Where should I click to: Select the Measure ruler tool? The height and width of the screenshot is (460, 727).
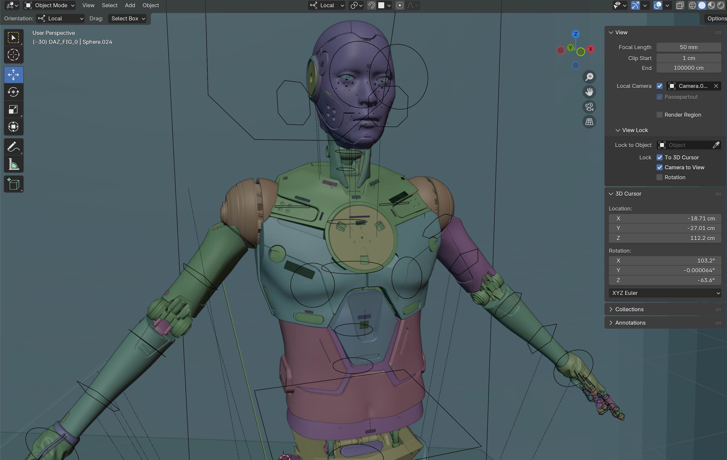coord(13,165)
